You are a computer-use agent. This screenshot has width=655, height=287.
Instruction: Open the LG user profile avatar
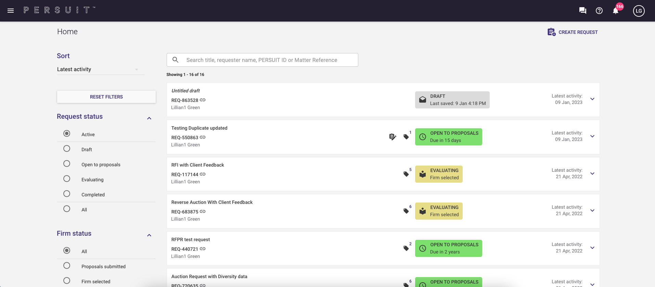coord(639,11)
